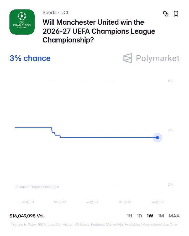Viewport: 189px width, 236px height.
Task: Click the stepped drop on the chart line
Action: pos(56,133)
